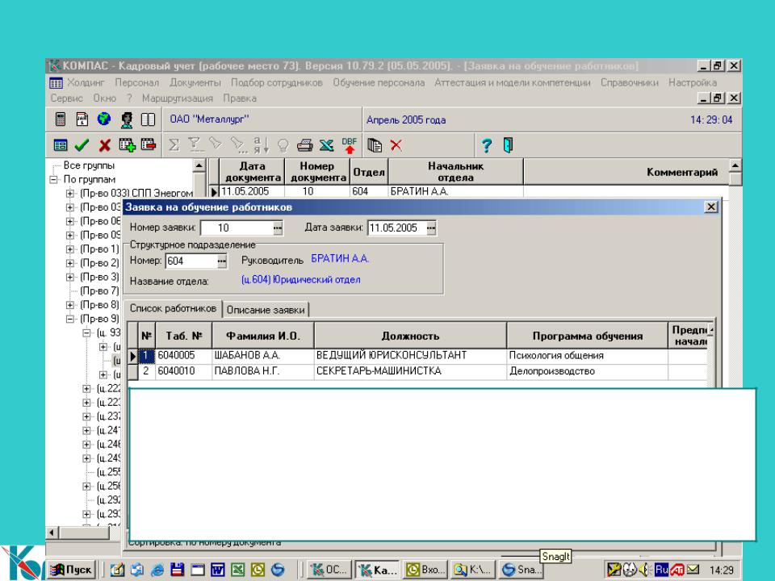Click the copy documents icon
775x581 pixels.
point(375,145)
